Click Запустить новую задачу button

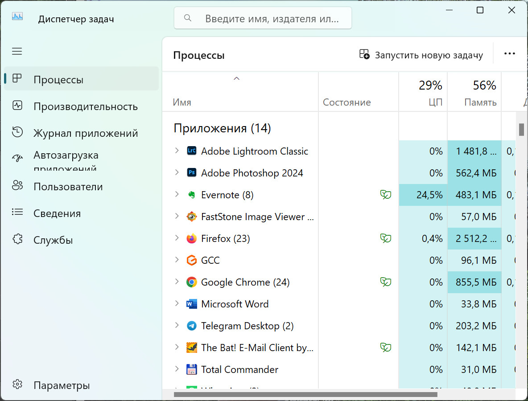pyautogui.click(x=421, y=55)
